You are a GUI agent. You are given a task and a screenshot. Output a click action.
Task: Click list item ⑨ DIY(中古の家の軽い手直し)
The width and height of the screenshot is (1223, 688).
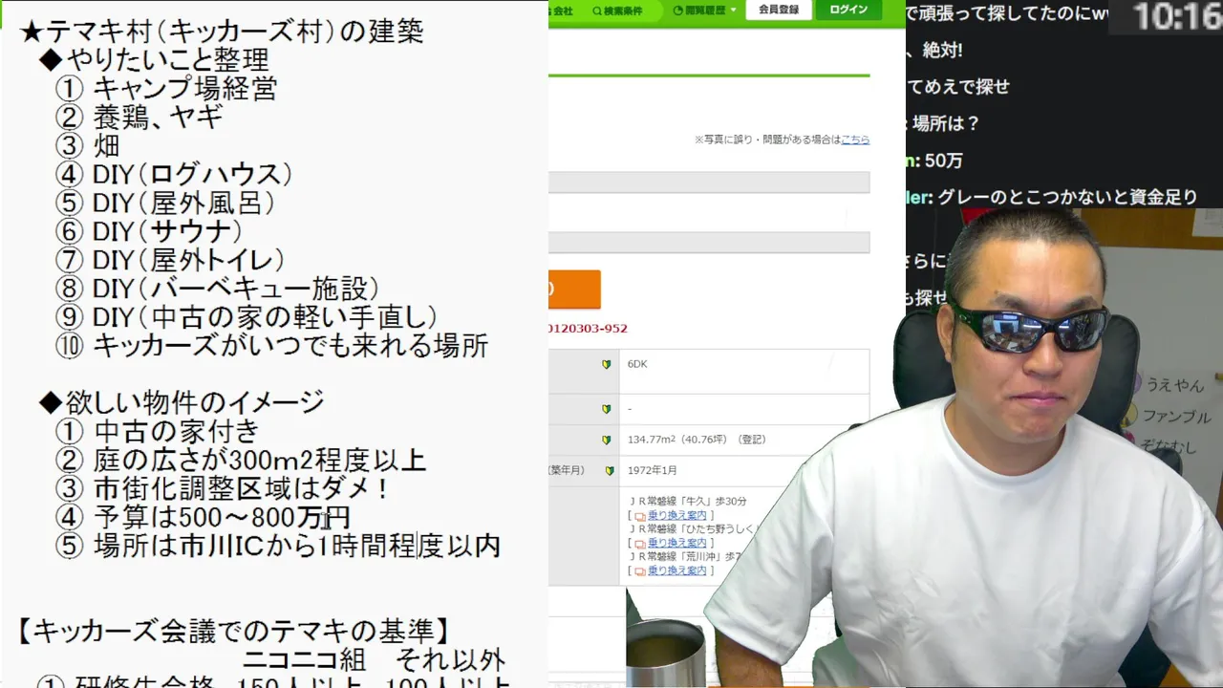click(x=247, y=317)
